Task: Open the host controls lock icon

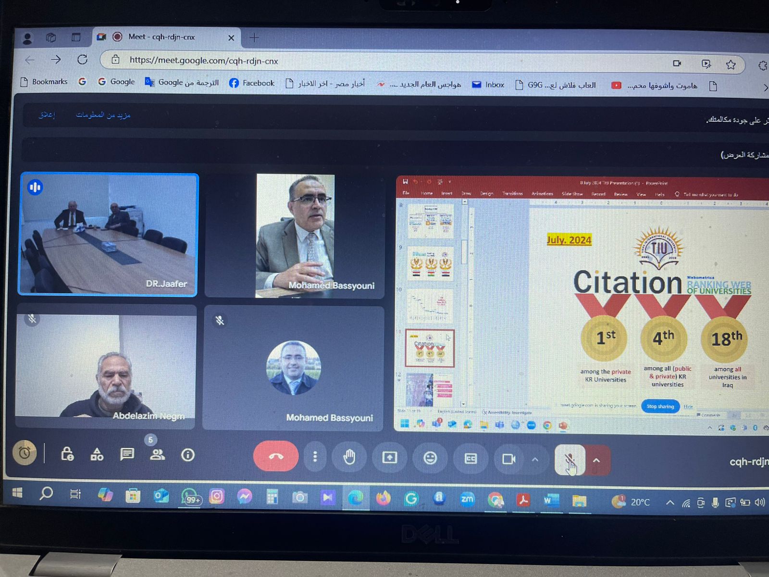Action: [67, 454]
